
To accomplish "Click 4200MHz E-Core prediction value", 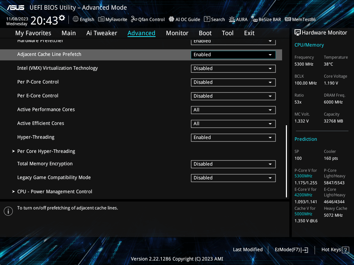I will (303, 195).
